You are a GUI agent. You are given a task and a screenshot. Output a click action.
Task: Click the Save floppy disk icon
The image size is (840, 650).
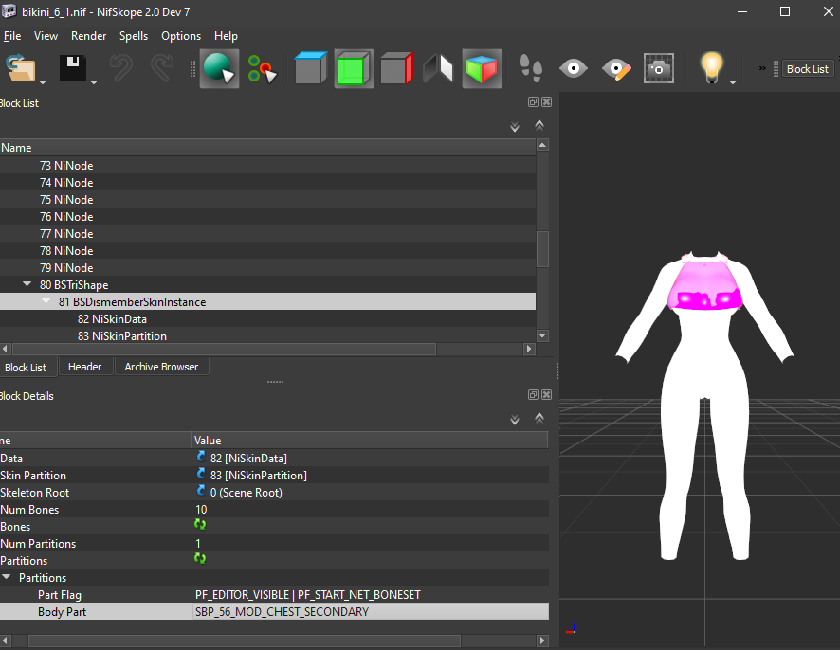point(73,68)
